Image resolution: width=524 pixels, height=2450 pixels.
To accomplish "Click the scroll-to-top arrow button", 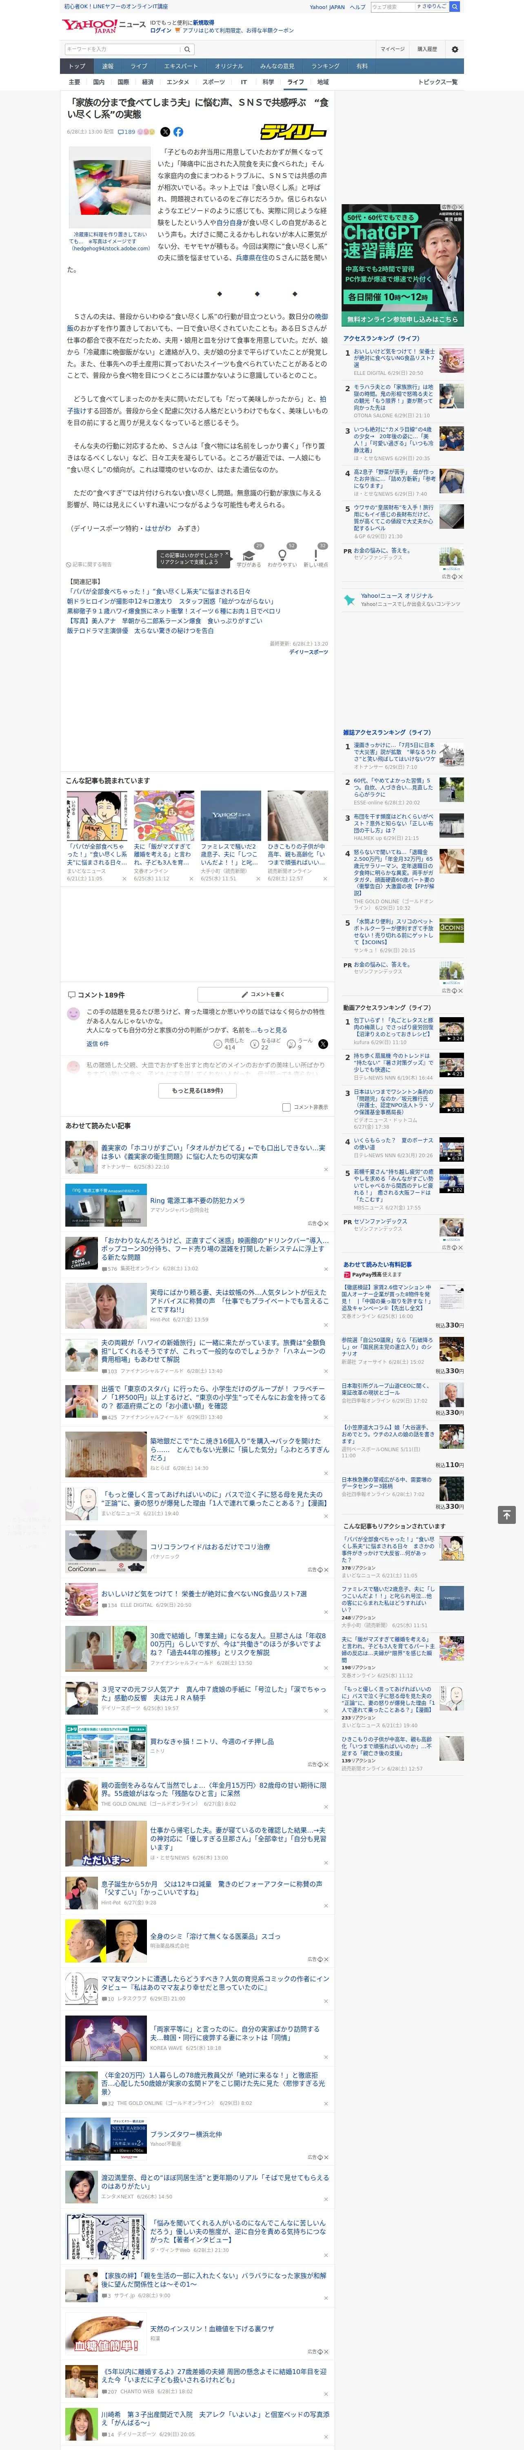I will (507, 1515).
